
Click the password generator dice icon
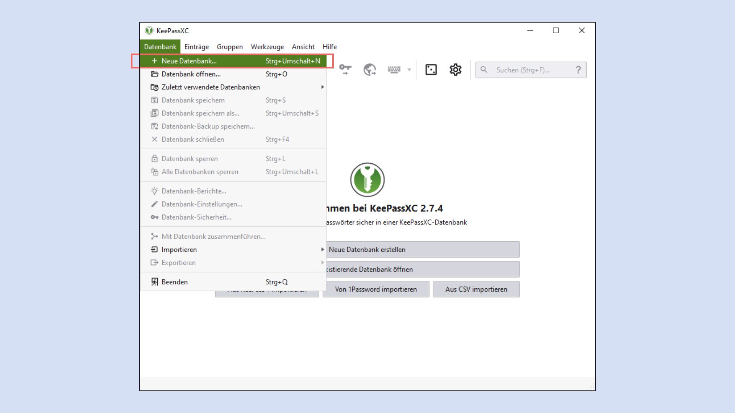431,70
